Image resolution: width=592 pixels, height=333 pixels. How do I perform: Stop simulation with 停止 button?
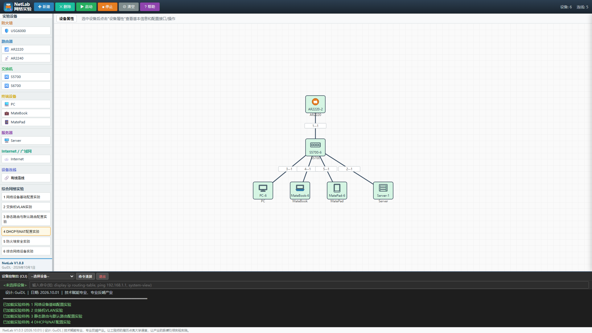pyautogui.click(x=108, y=7)
